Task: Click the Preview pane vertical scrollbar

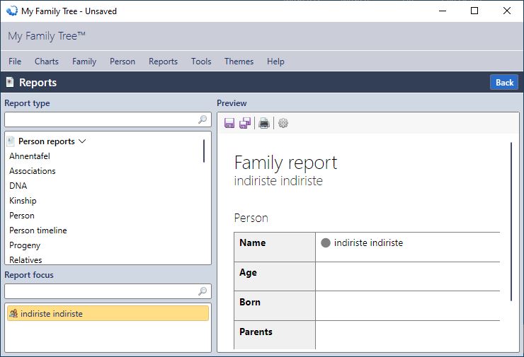Action: pos(511,221)
